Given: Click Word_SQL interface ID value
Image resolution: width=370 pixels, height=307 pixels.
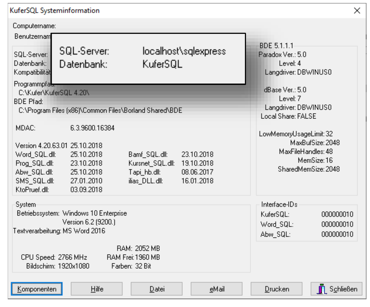Looking at the screenshot, I should point(337,224).
